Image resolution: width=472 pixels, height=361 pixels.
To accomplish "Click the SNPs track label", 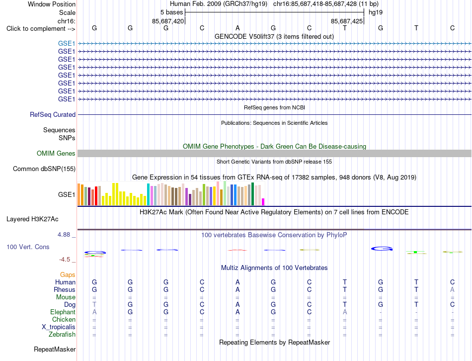I will tap(67, 138).
